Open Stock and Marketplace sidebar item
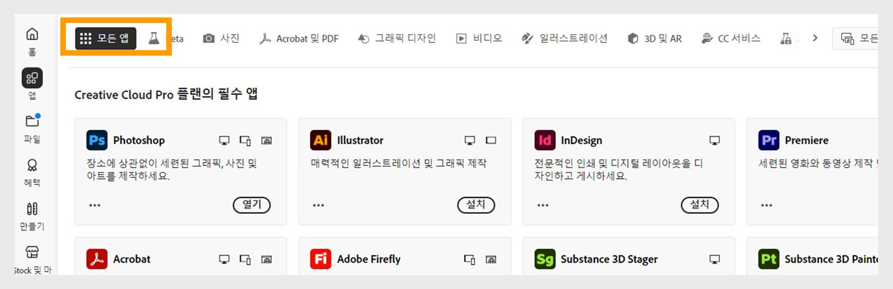The image size is (893, 289). 32,259
